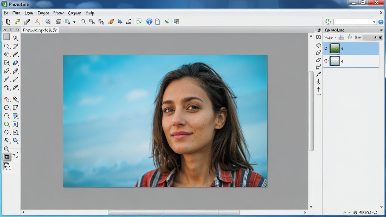Click the eyedropper icon beside layers panel
The height and width of the screenshot is (217, 386).
click(319, 74)
